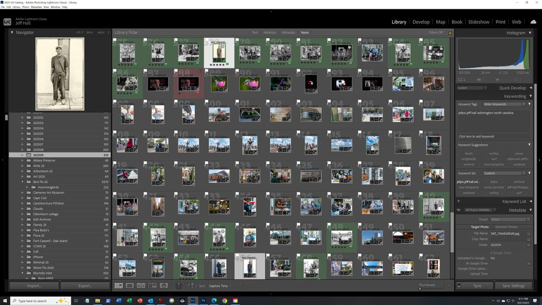The height and width of the screenshot is (305, 542).
Task: Add keyword with plus icon in Keyword List
Action: coord(458,201)
